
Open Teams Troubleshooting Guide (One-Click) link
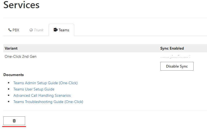(x=48, y=102)
